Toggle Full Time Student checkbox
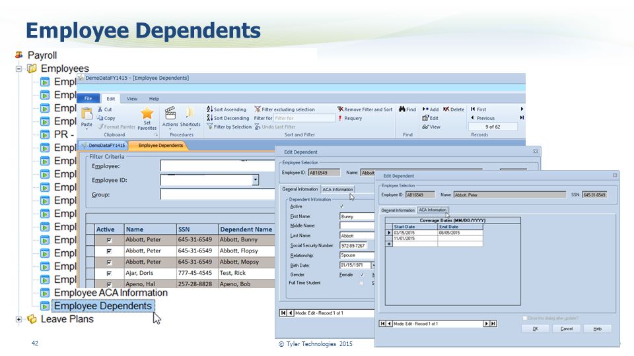This screenshot has width=634, height=356. (x=361, y=283)
